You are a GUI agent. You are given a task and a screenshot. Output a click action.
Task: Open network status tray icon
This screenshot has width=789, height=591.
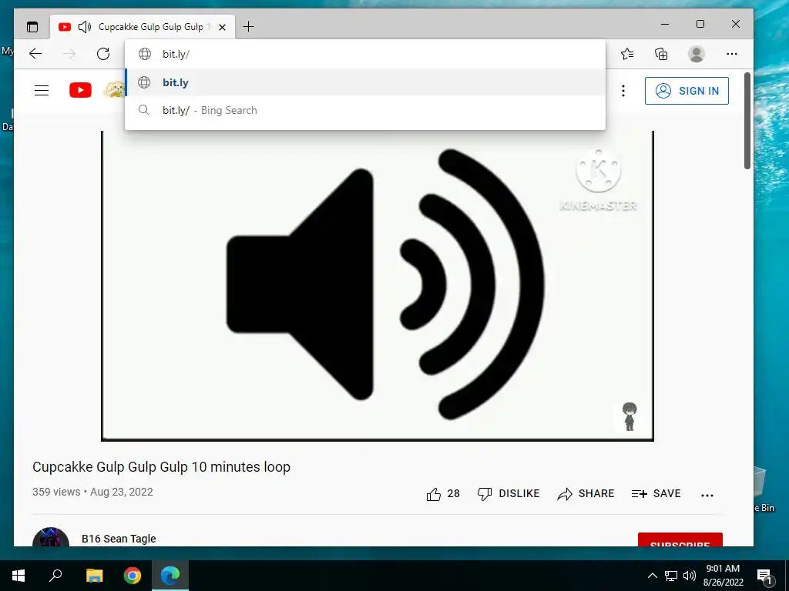point(671,576)
